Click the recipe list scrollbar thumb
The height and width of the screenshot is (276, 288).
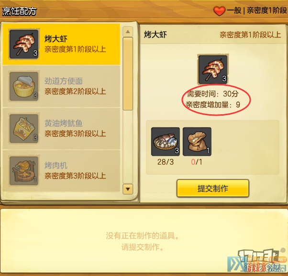pyautogui.click(x=128, y=74)
